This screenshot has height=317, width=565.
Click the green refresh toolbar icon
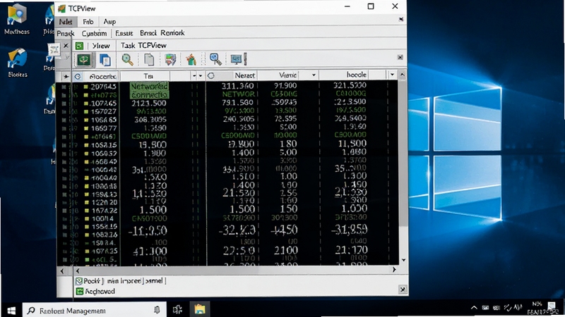(83, 60)
